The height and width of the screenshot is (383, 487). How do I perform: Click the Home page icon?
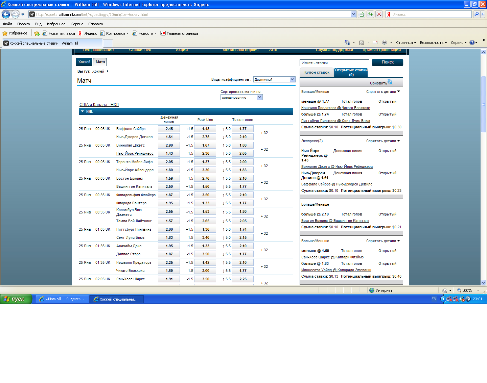pos(347,43)
